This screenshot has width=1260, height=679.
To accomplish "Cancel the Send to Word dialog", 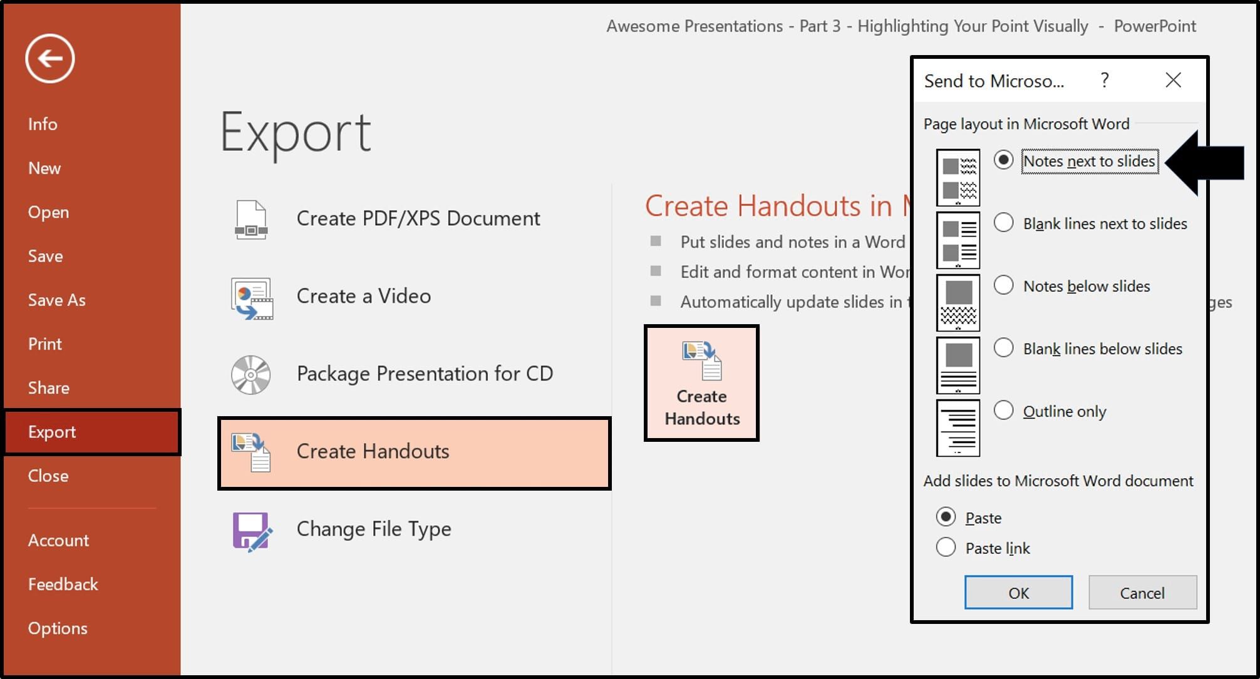I will click(1142, 593).
